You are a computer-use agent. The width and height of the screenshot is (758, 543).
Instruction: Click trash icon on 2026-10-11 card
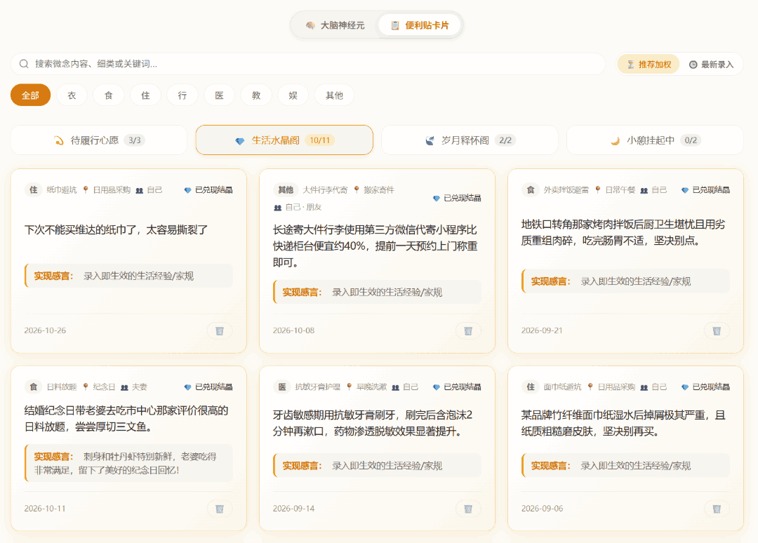(220, 509)
